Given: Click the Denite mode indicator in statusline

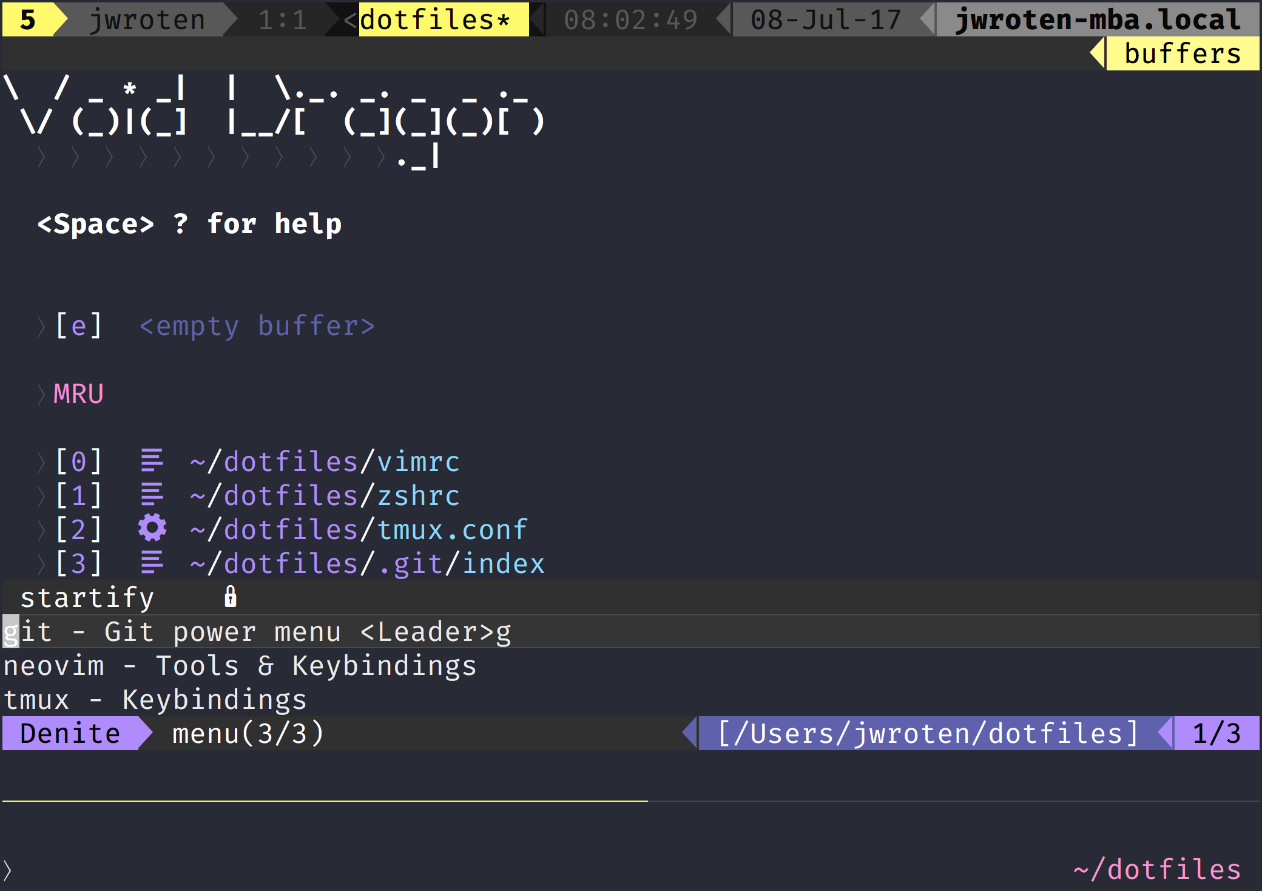Looking at the screenshot, I should 70,733.
